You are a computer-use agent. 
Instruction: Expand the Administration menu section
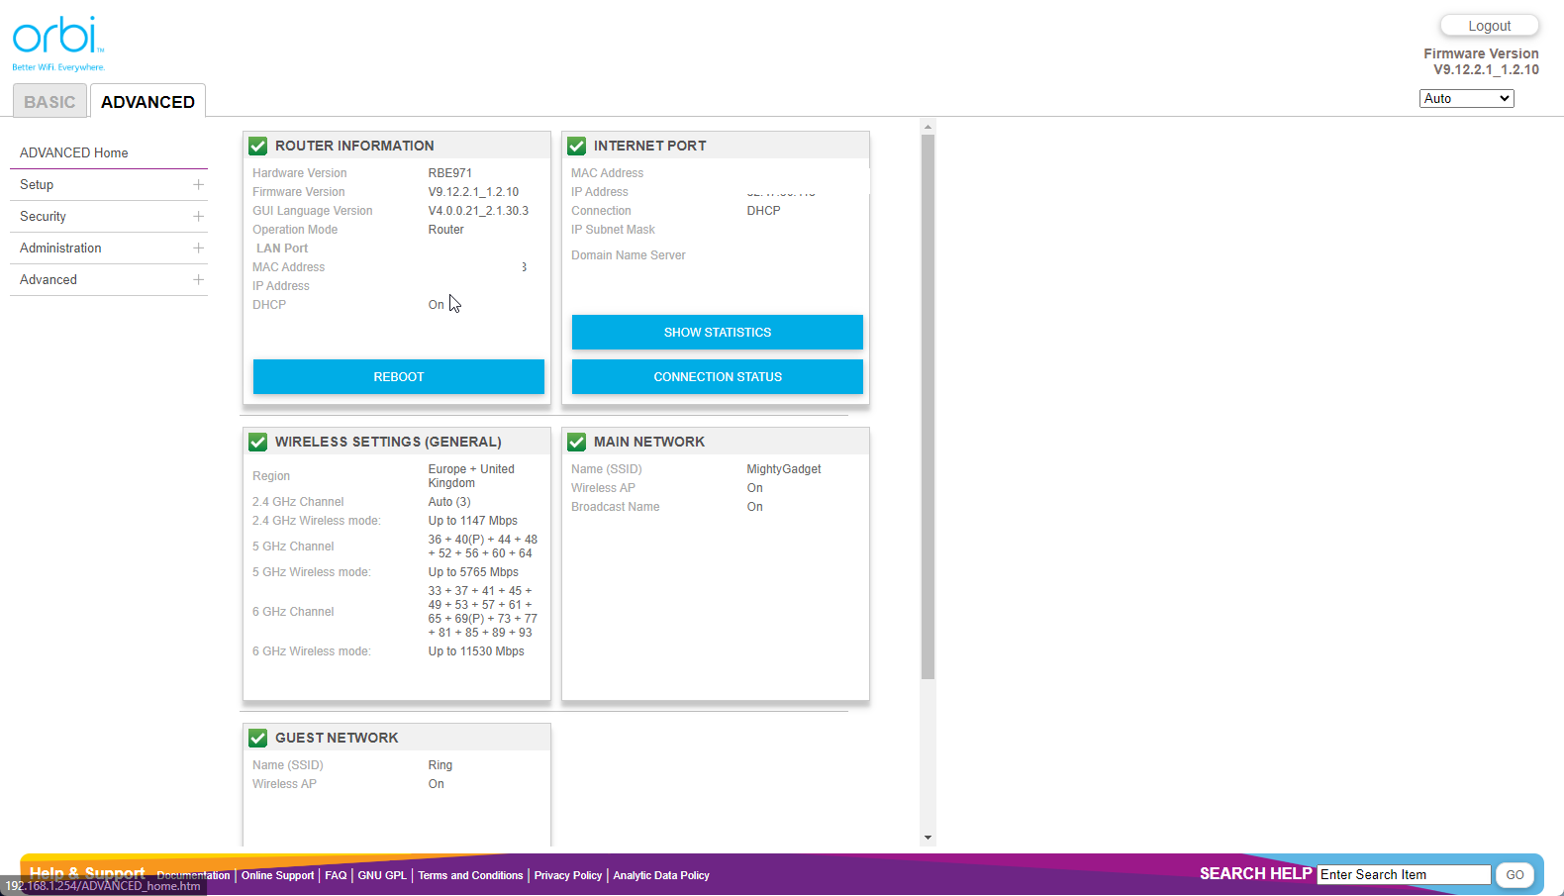(x=198, y=249)
